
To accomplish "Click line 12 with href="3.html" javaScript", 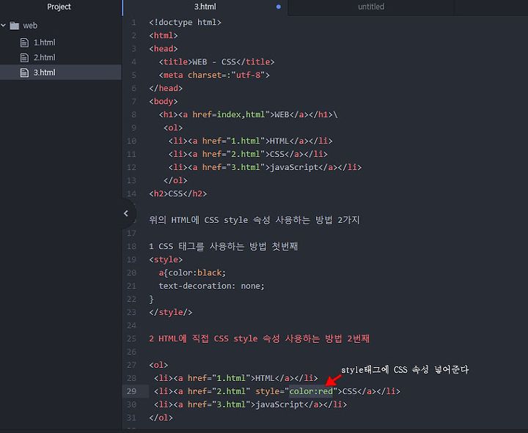I will coord(265,167).
